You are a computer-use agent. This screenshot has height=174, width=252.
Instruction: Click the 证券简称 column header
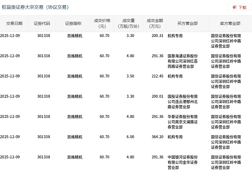[x=73, y=23]
